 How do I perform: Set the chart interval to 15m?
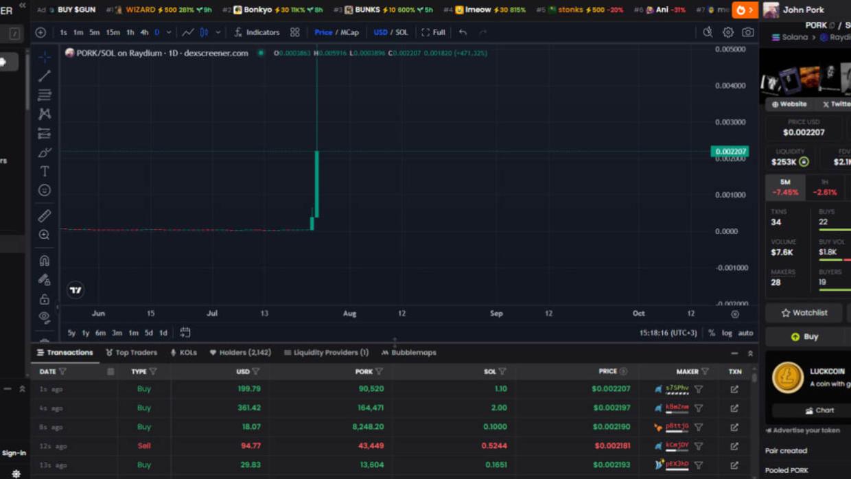[x=113, y=32]
